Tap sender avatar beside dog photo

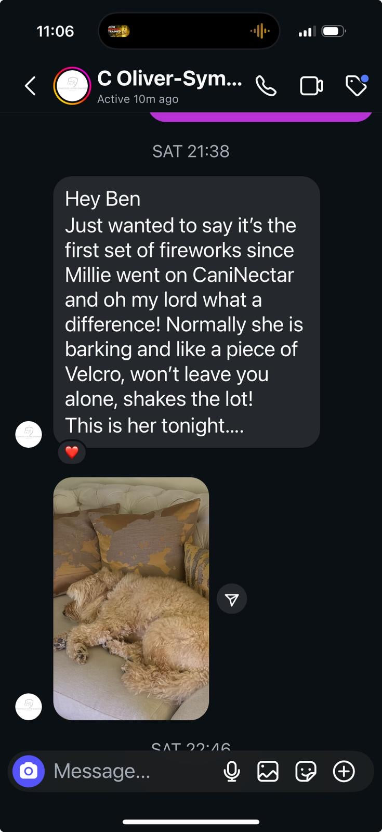[x=29, y=707]
